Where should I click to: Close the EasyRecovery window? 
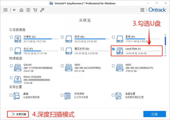pos(165,3)
